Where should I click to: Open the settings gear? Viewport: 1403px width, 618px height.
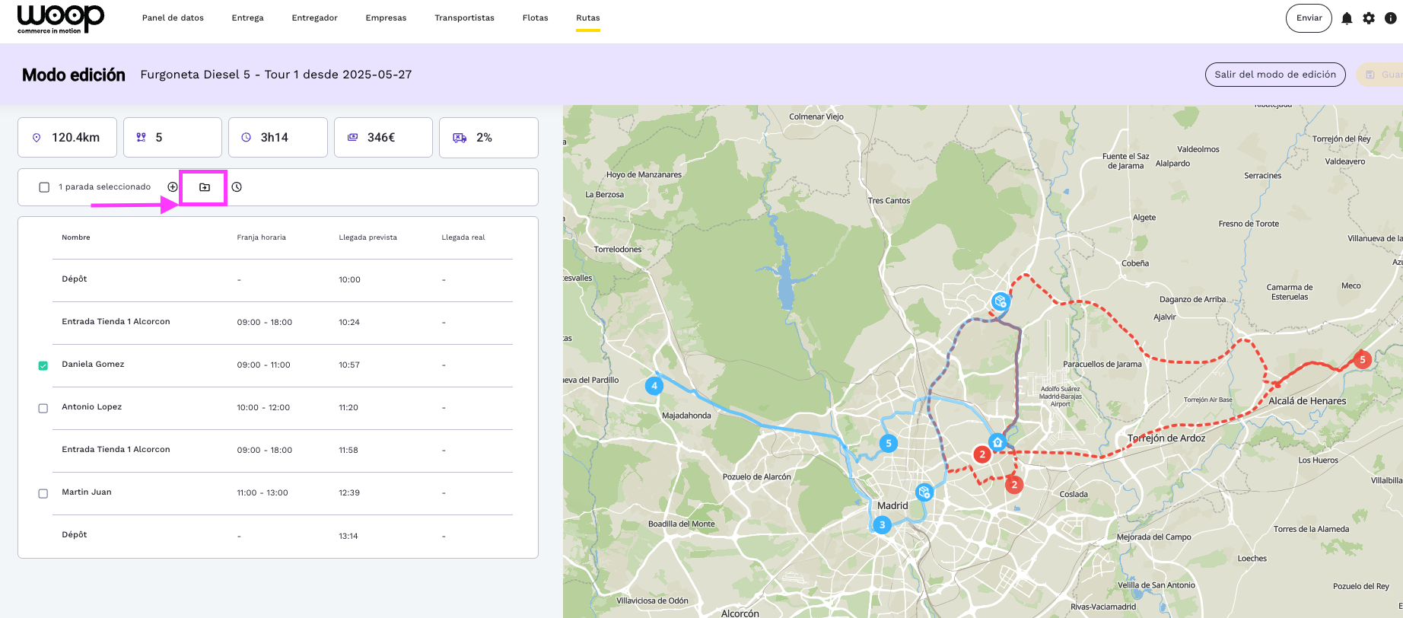coord(1369,18)
